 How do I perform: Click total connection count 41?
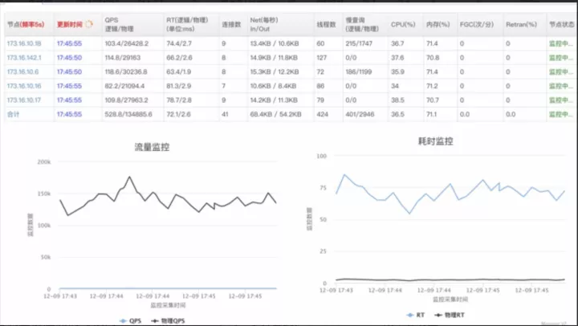(225, 114)
